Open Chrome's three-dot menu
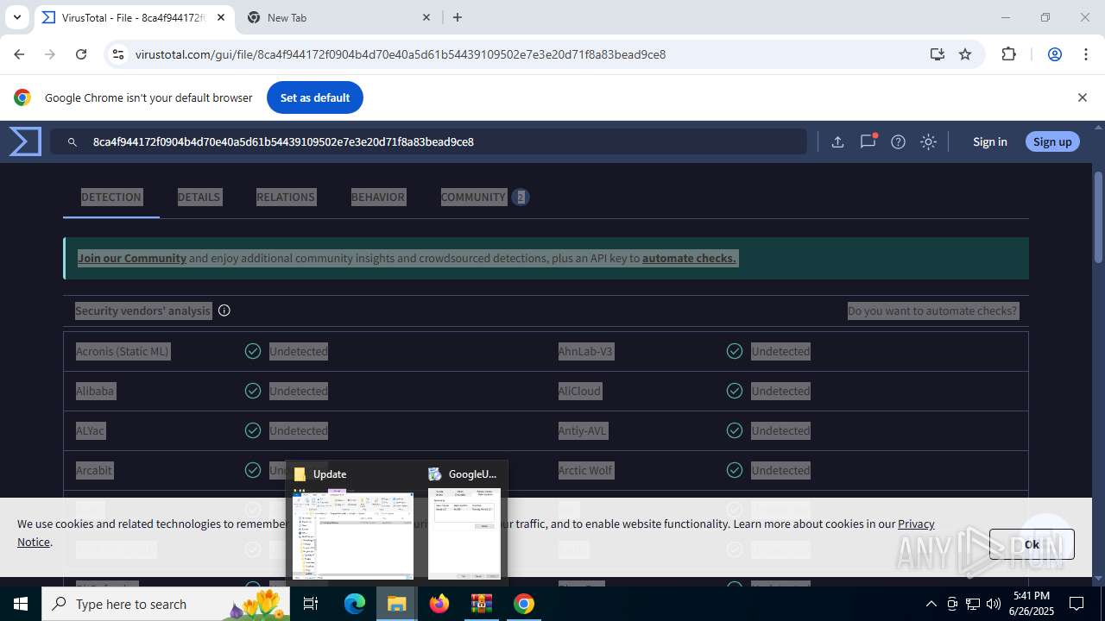1105x621 pixels. [x=1085, y=54]
